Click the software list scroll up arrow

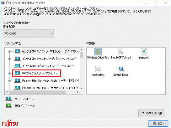(82, 50)
